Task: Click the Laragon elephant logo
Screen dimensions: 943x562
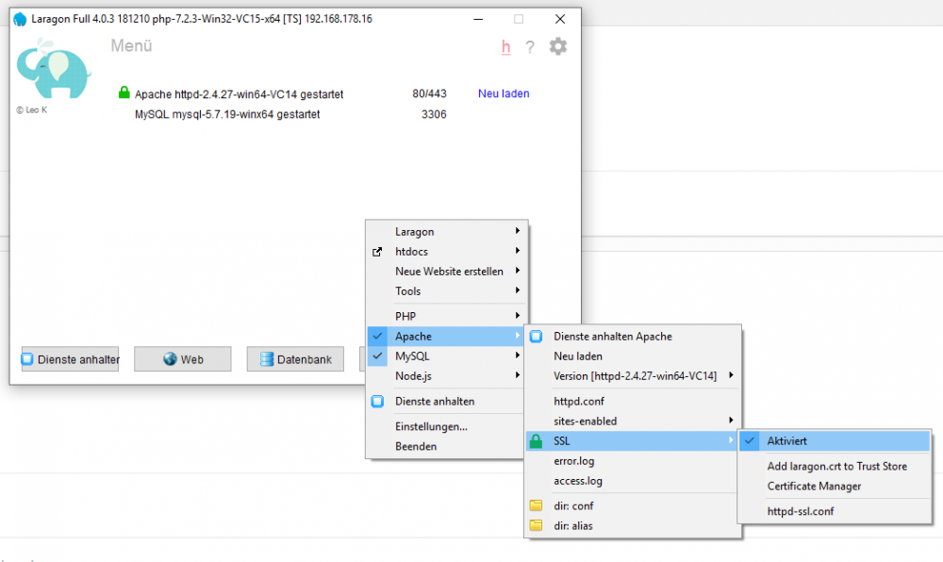Action: point(53,71)
